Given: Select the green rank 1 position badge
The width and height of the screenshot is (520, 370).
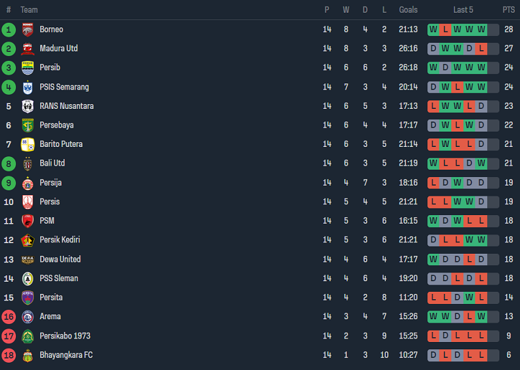Looking at the screenshot, I should (x=9, y=29).
